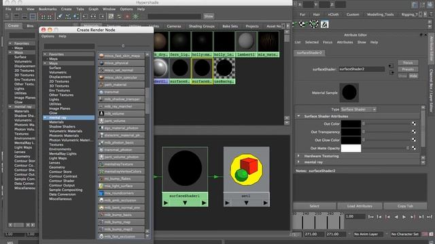The image size is (435, 244).
Task: Create a mib_ray_marcher node
Action: click(x=121, y=106)
